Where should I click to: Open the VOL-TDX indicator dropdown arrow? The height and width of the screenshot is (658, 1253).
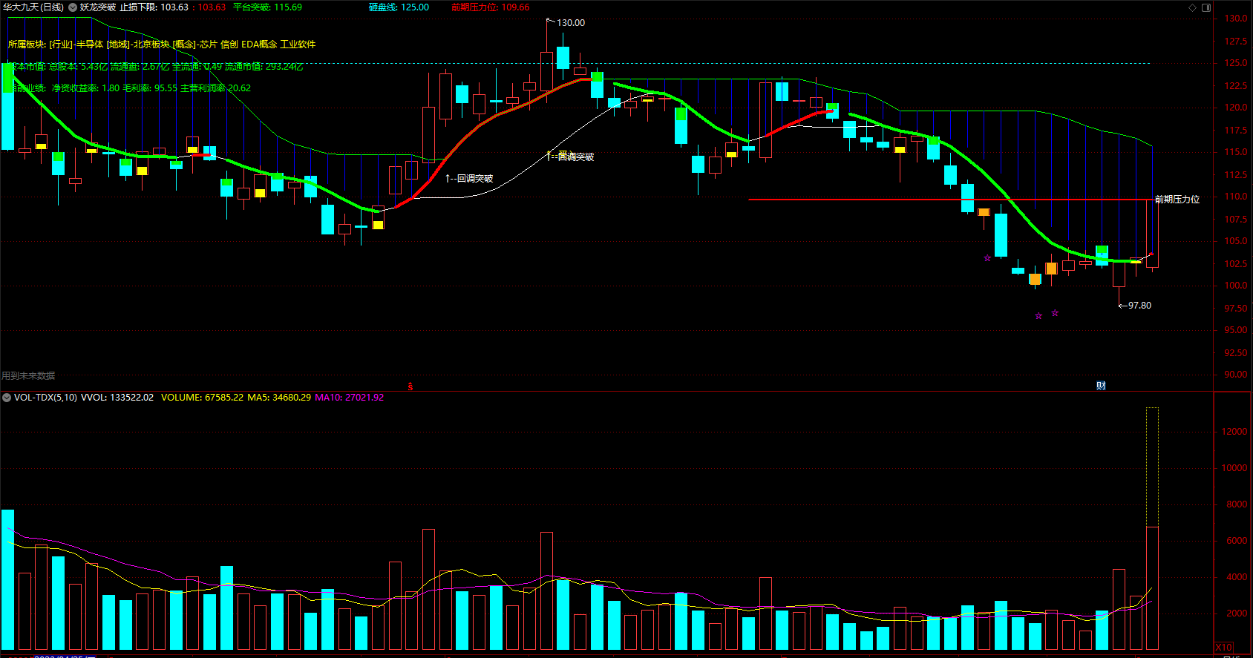click(x=7, y=398)
